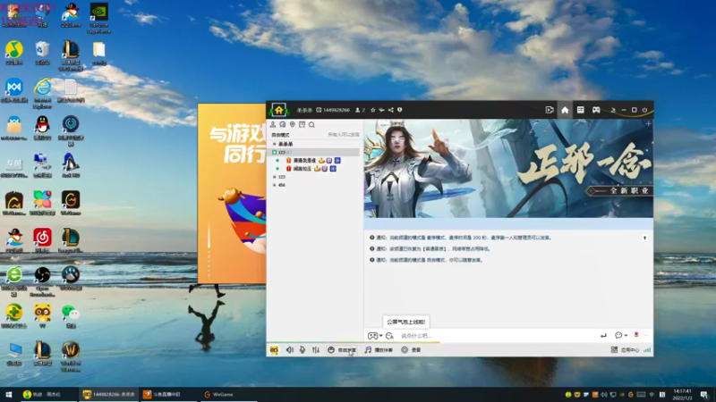Click the green signal strength icon
This screenshot has width=716, height=402.
(x=647, y=350)
